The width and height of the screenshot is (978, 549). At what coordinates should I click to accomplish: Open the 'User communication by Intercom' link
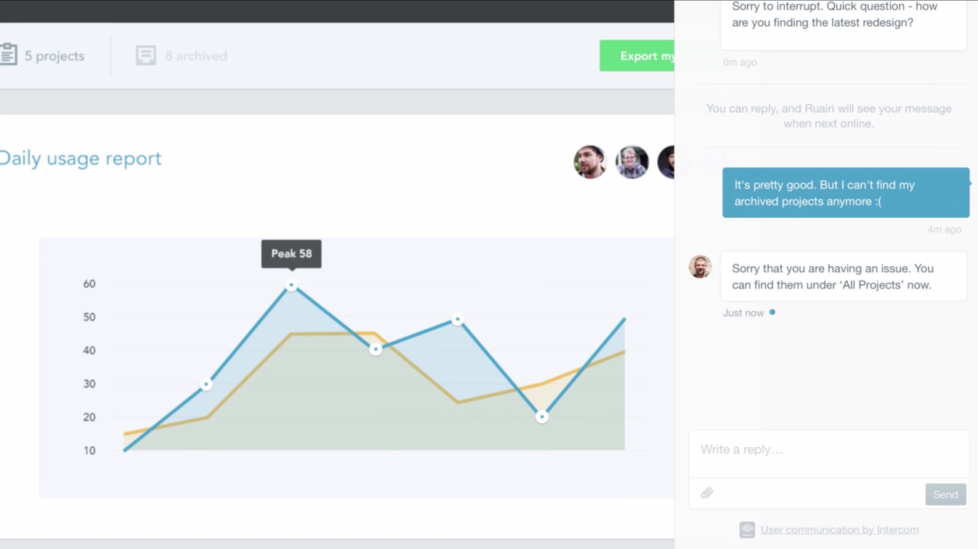coord(839,530)
